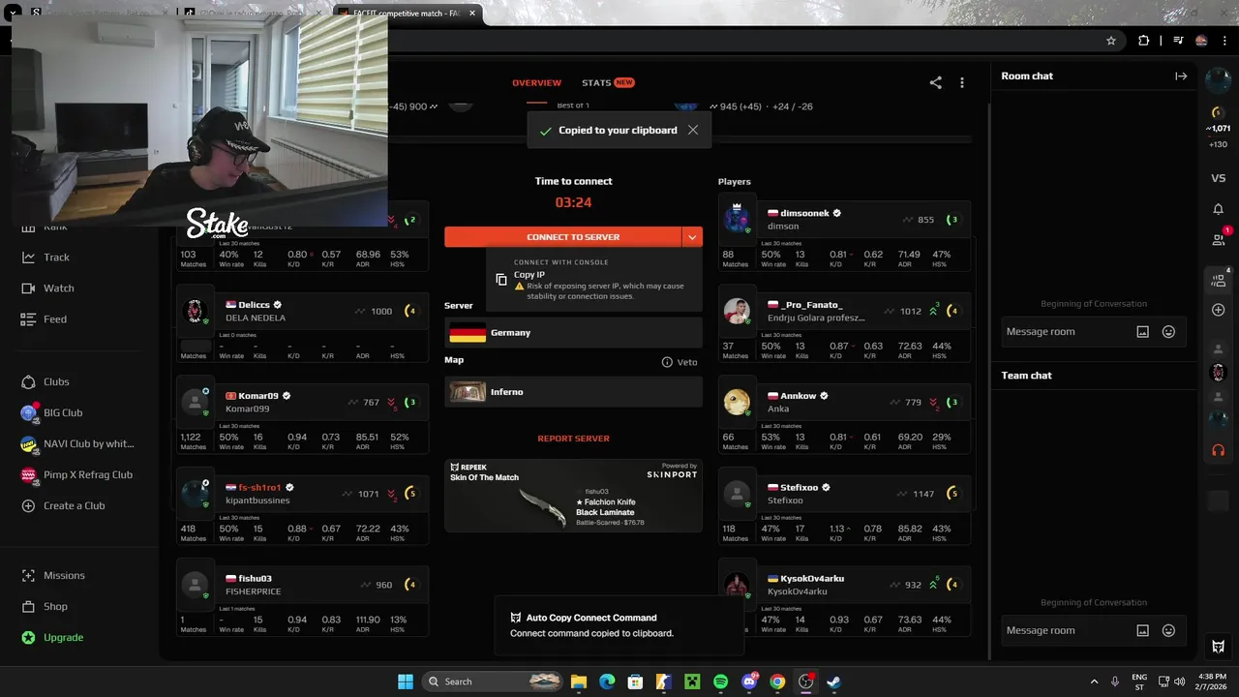Viewport: 1239px width, 697px height.
Task: Open friends list icon with red badge
Action: point(1219,239)
